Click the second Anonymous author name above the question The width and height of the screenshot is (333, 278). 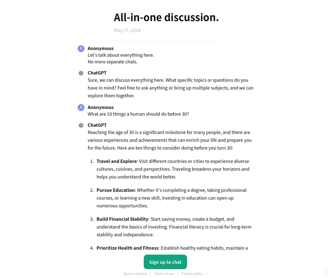[100, 107]
